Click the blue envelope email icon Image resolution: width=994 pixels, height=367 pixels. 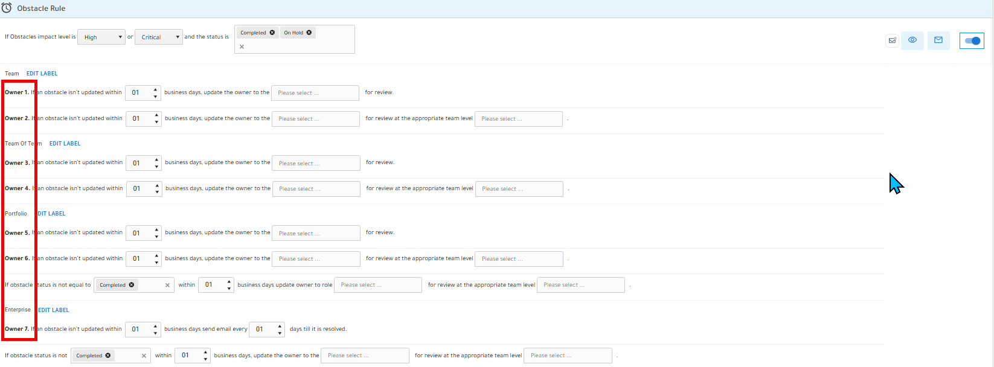point(938,40)
